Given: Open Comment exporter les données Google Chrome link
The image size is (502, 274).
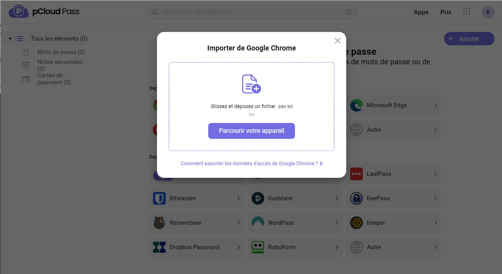Looking at the screenshot, I should [251, 164].
